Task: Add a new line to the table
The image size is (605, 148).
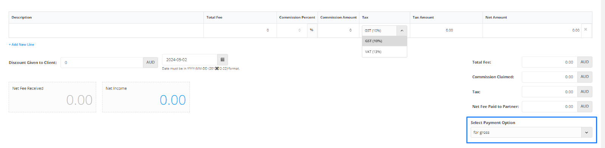Action: [22, 45]
